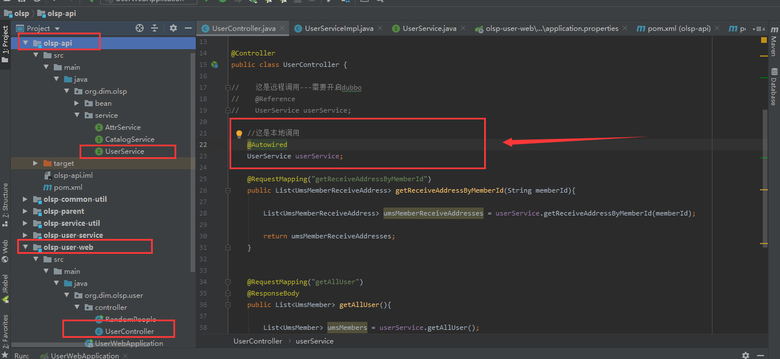
Task: Collapse the controller package folder
Action: 77,308
